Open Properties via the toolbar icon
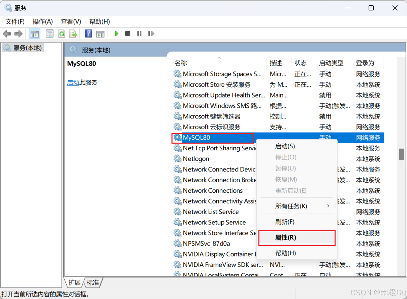 (x=50, y=34)
